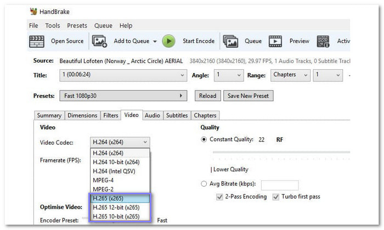Expand the Add to Queue arrow
384x230 pixels.
(155, 41)
